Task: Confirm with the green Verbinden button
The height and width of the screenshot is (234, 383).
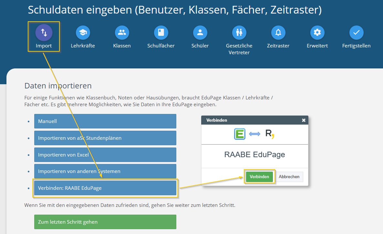Action: coord(259,177)
